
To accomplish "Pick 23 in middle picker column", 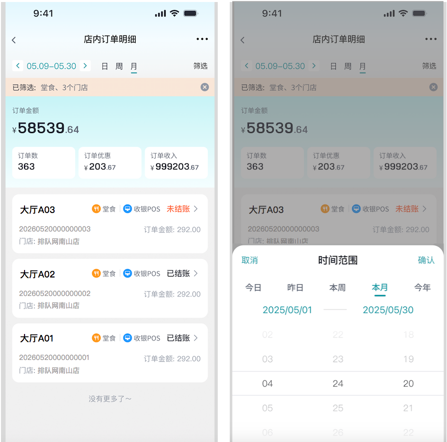I will (338, 359).
